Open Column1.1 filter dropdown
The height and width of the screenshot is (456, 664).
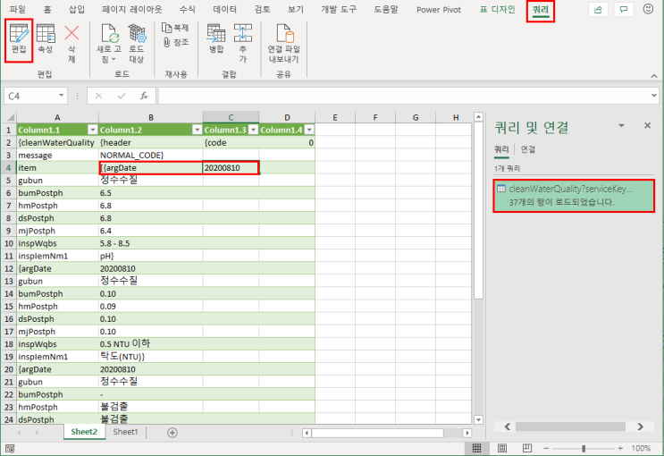92,131
